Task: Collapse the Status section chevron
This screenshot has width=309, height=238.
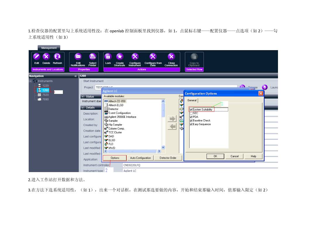Action: tap(83, 97)
